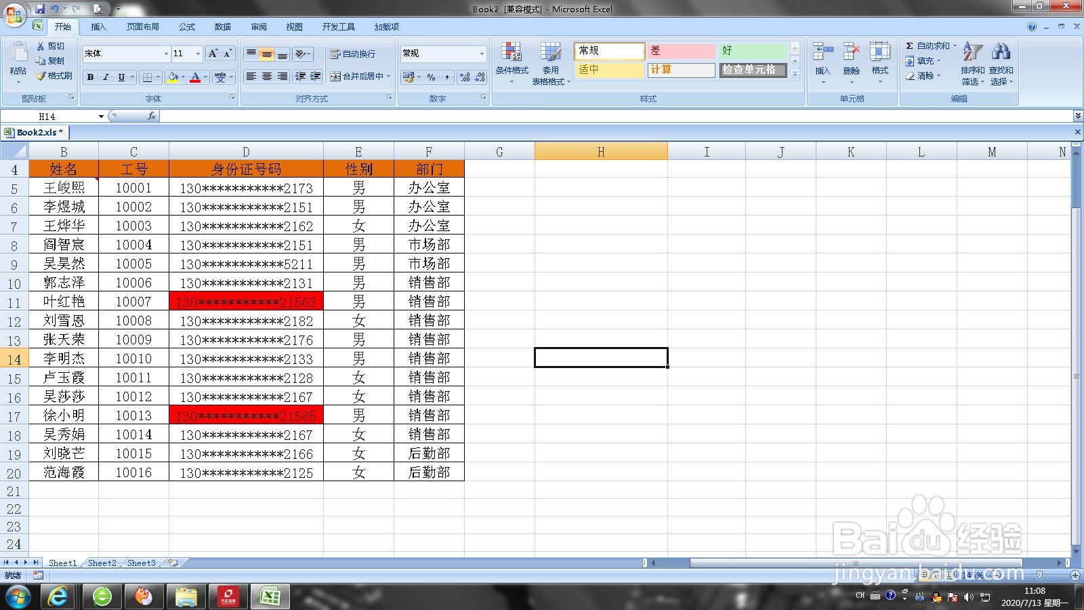Undo the last action
Viewport: 1084px width, 610px height.
click(x=55, y=9)
